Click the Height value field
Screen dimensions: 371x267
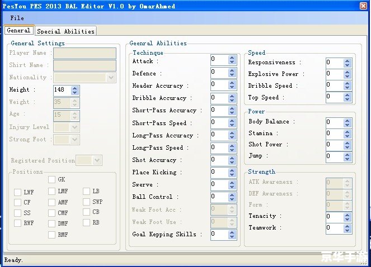62,90
